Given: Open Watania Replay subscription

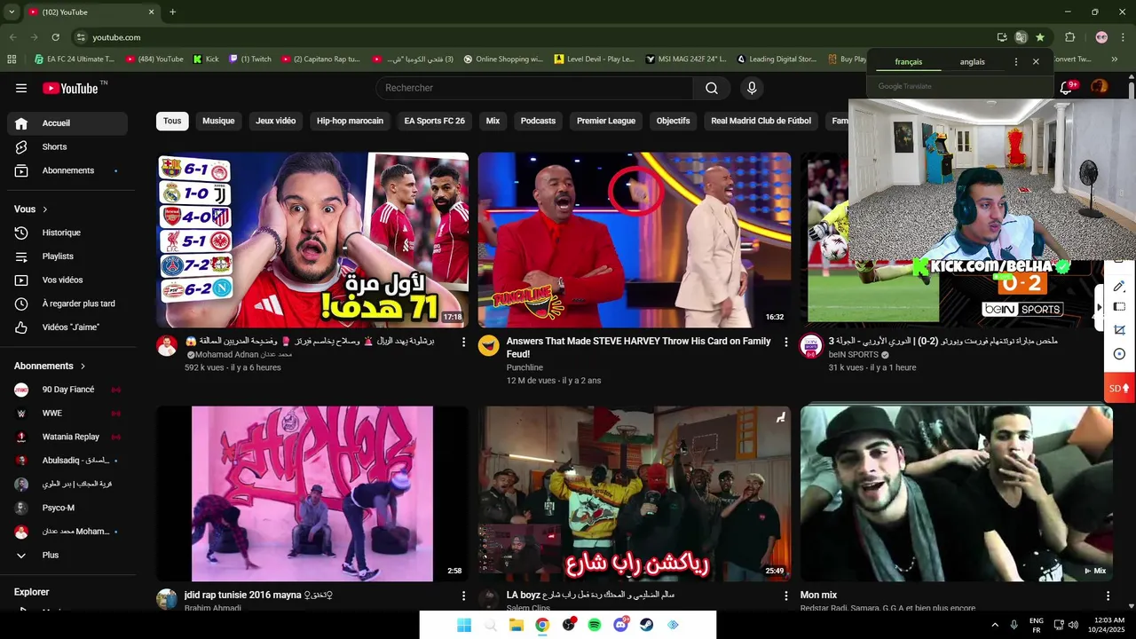Looking at the screenshot, I should click(x=67, y=437).
